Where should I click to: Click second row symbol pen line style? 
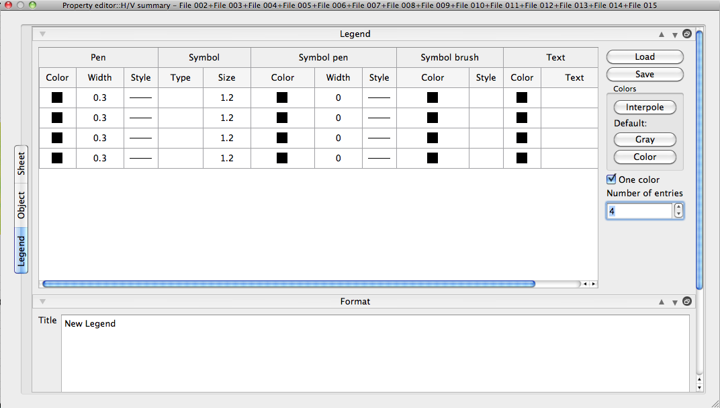coord(379,118)
